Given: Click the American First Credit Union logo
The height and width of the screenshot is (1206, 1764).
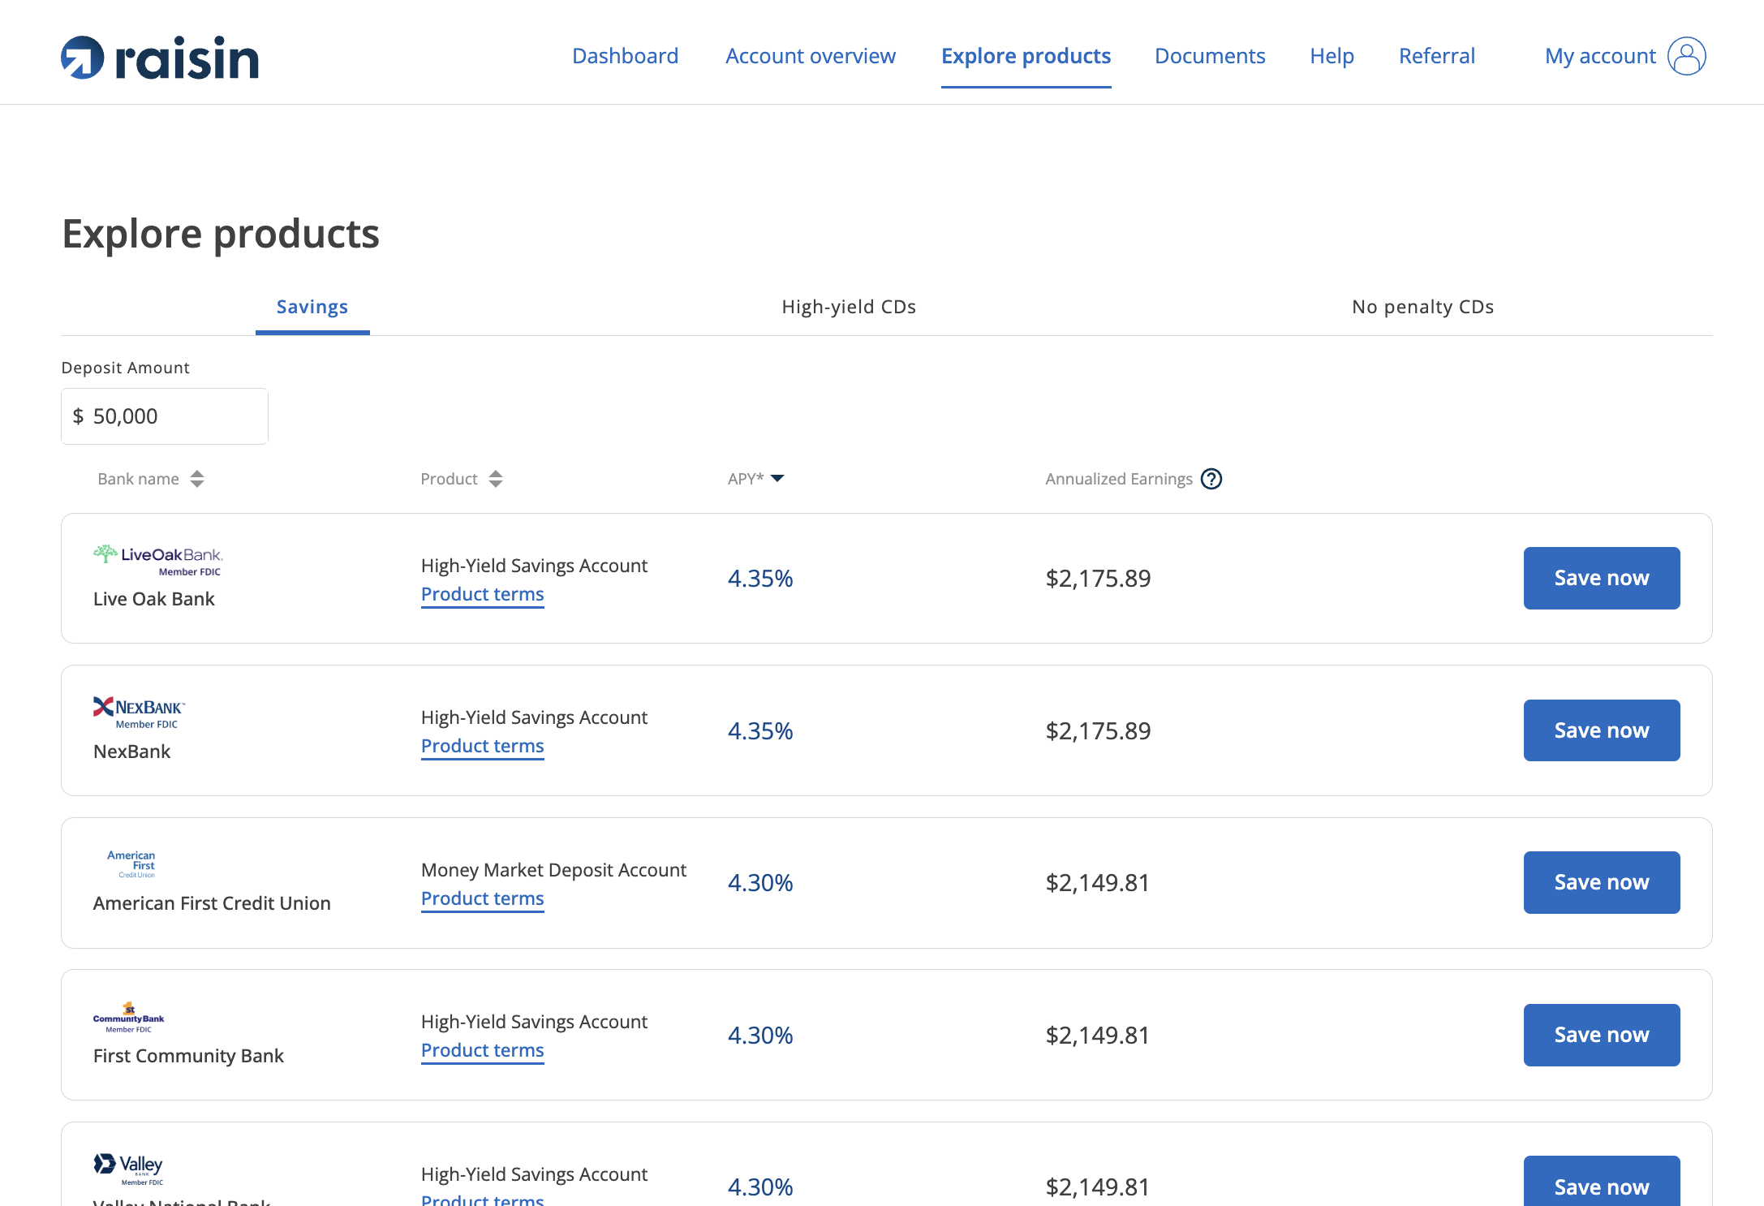Looking at the screenshot, I should 131,864.
